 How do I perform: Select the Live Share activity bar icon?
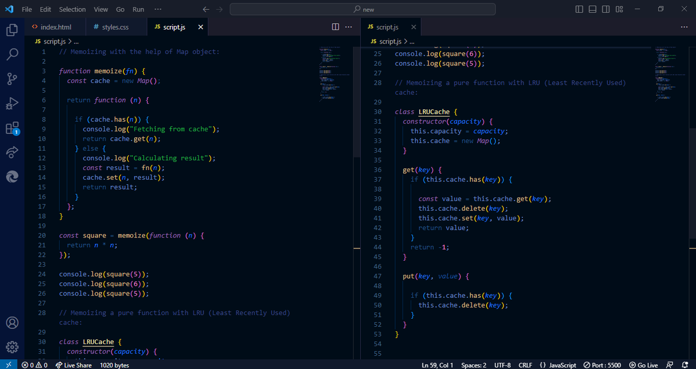[12, 152]
